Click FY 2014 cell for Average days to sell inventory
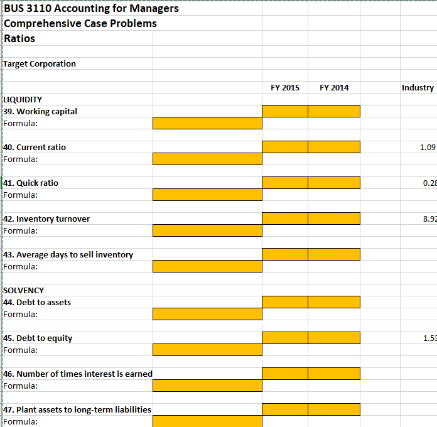Image resolution: width=437 pixels, height=427 pixels. [x=334, y=254]
